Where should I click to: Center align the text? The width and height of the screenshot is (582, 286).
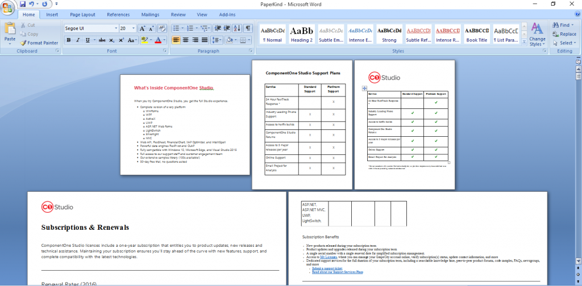pos(186,40)
